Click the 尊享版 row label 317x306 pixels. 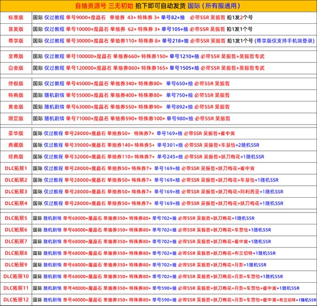[x=16, y=41]
